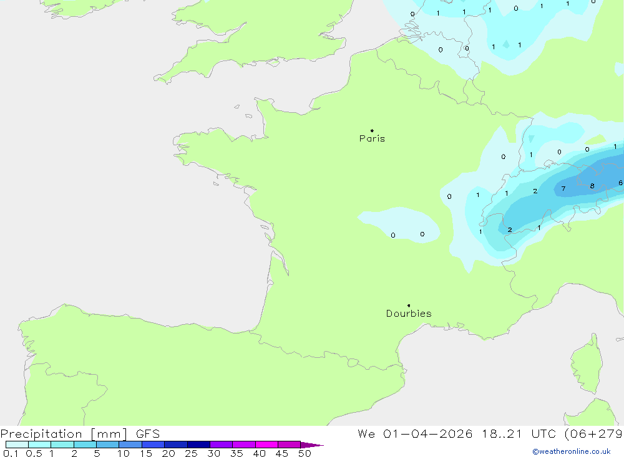624x457 pixels.
Task: Pick the 30–35 mm legend swatch
Action: (222, 445)
